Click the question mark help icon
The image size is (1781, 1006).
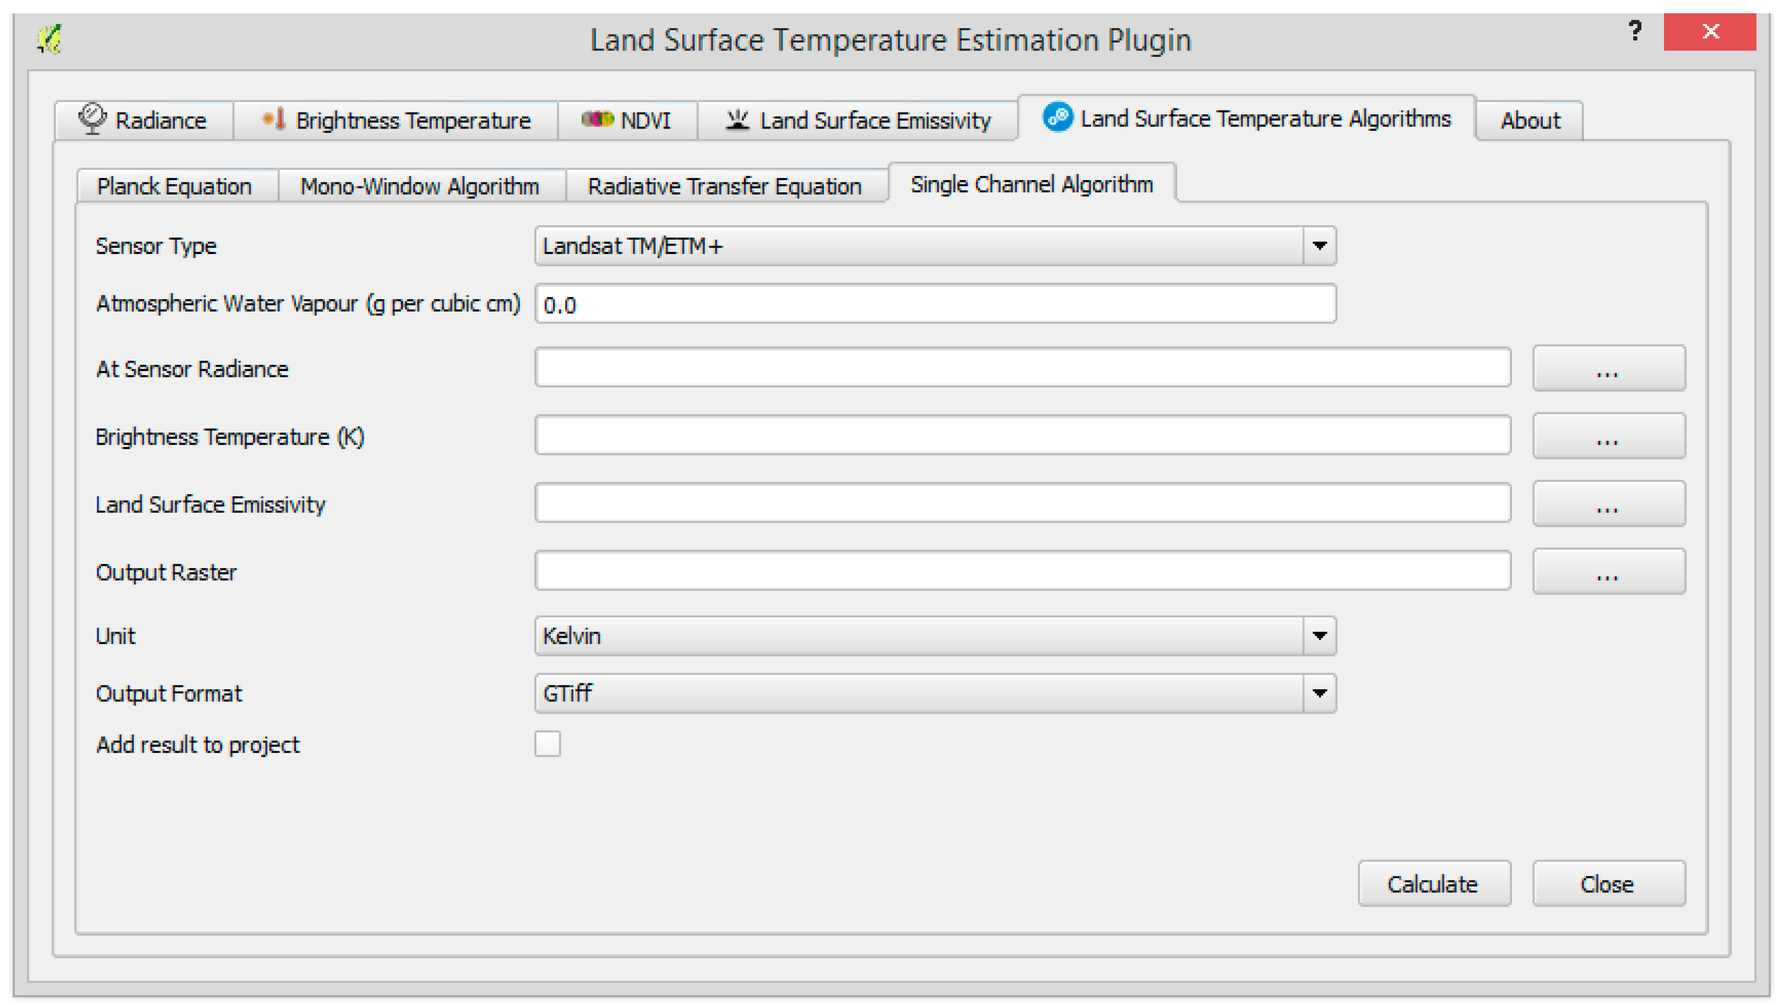pos(1634,31)
